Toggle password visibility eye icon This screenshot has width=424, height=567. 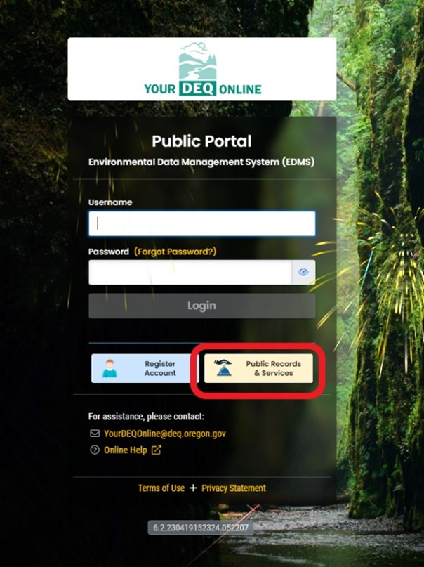(x=303, y=272)
